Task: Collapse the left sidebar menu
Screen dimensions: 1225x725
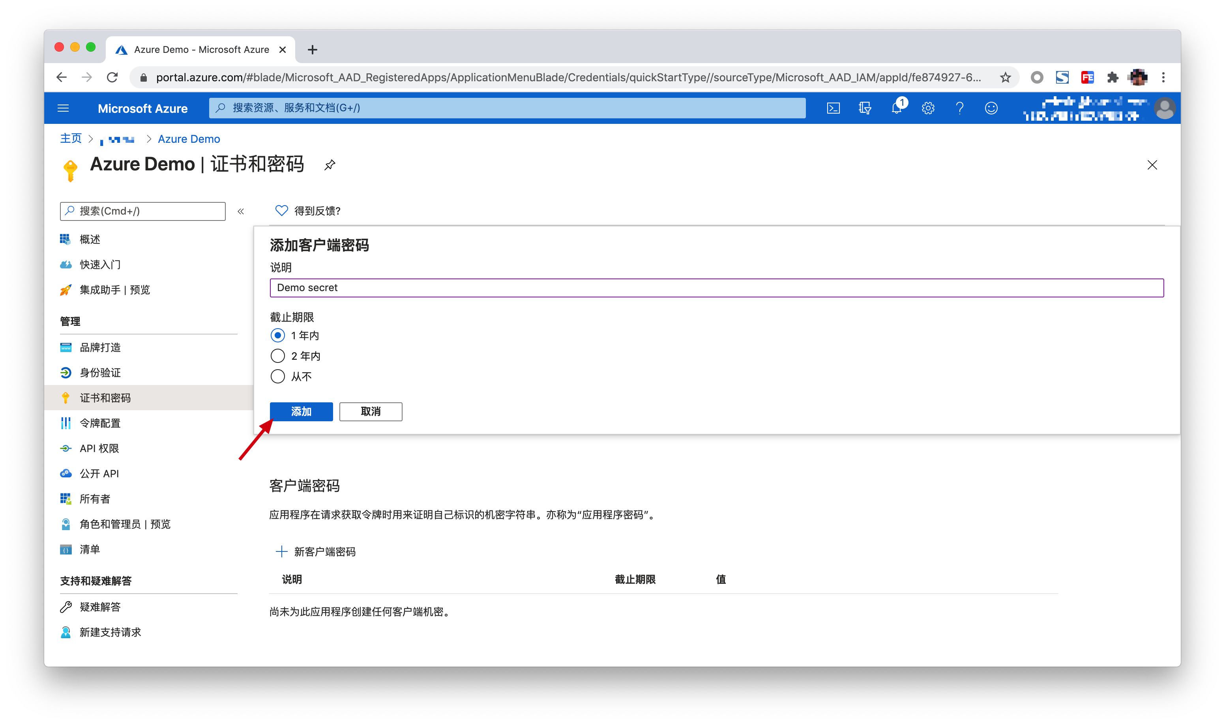Action: tap(241, 211)
